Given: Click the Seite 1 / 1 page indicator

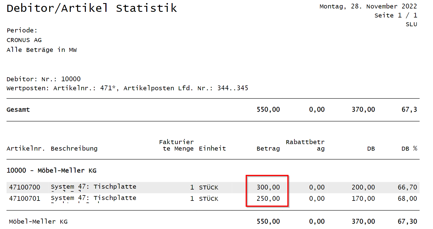Looking at the screenshot, I should pos(396,16).
